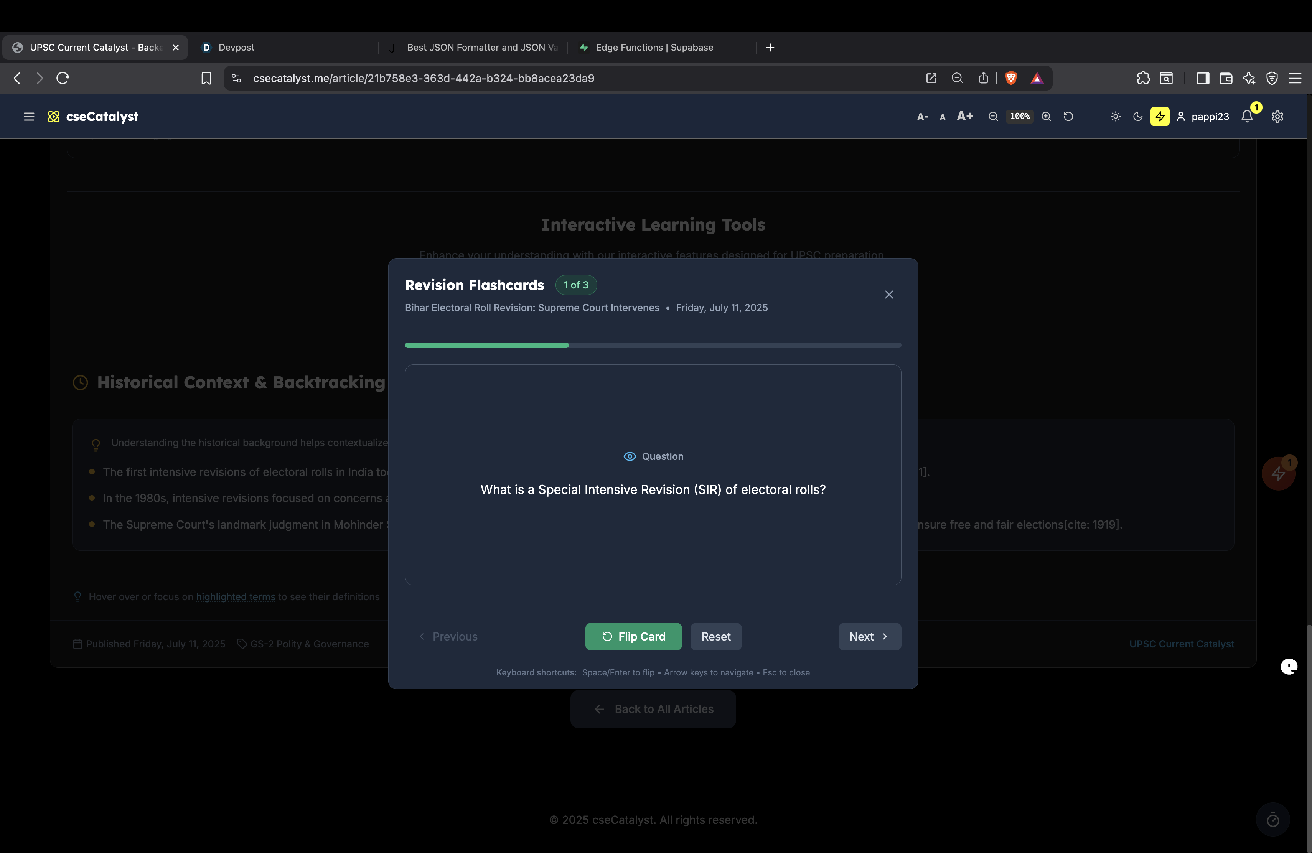Screen dimensions: 1312x853
Task: Click the flashcard progress bar
Action: coord(653,345)
